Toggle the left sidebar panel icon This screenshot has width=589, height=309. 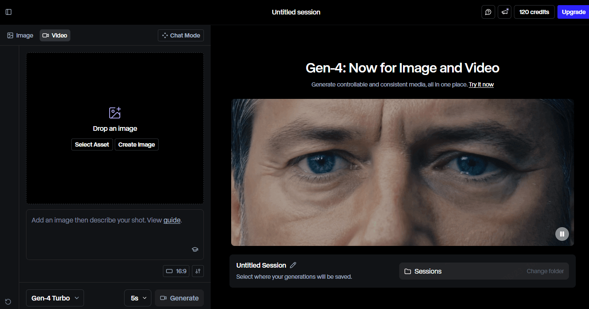point(9,12)
